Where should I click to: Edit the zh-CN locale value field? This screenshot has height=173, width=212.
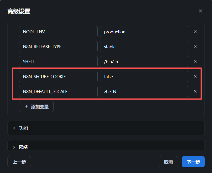click(144, 92)
